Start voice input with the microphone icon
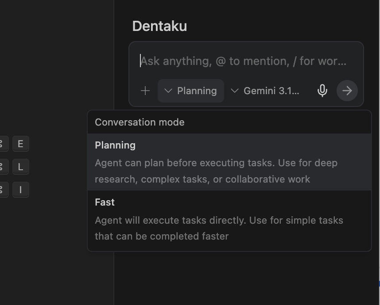The image size is (380, 305). (x=322, y=91)
